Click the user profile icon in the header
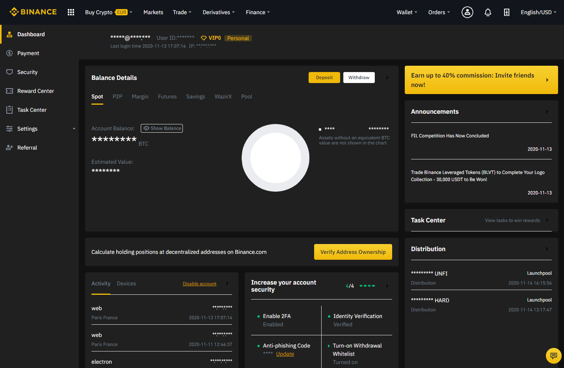 [467, 12]
